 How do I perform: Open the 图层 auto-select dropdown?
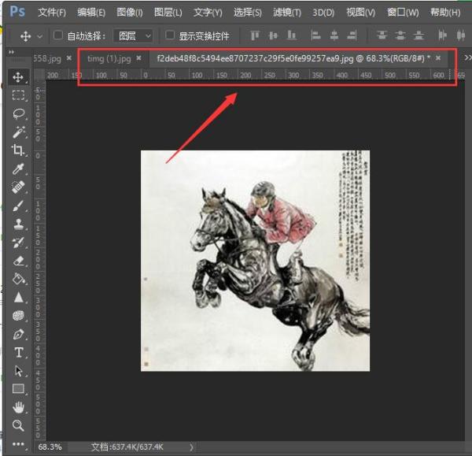click(133, 36)
